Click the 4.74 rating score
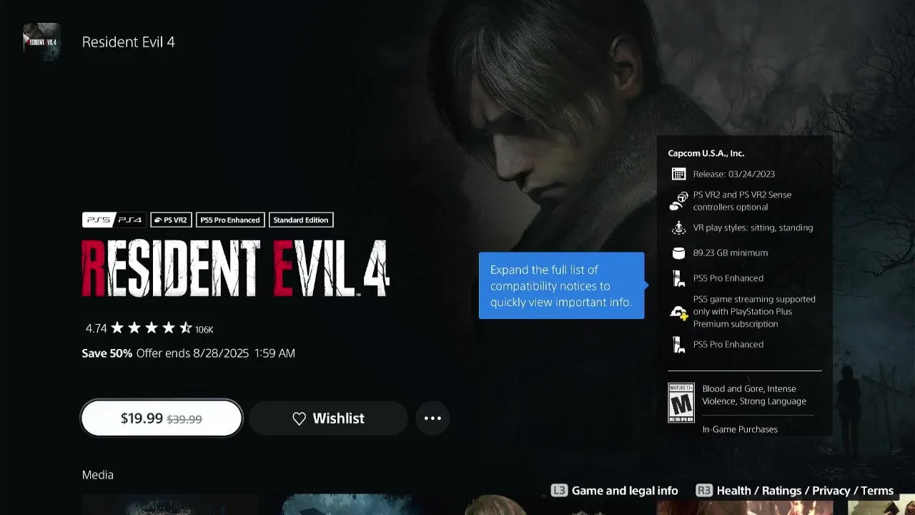 coord(97,329)
